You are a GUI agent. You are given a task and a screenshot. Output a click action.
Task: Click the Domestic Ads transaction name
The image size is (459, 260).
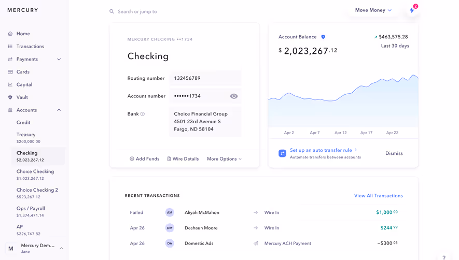(x=199, y=243)
